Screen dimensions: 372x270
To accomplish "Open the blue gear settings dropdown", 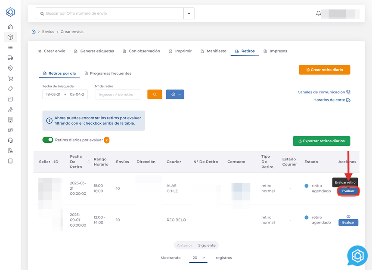I will [175, 94].
